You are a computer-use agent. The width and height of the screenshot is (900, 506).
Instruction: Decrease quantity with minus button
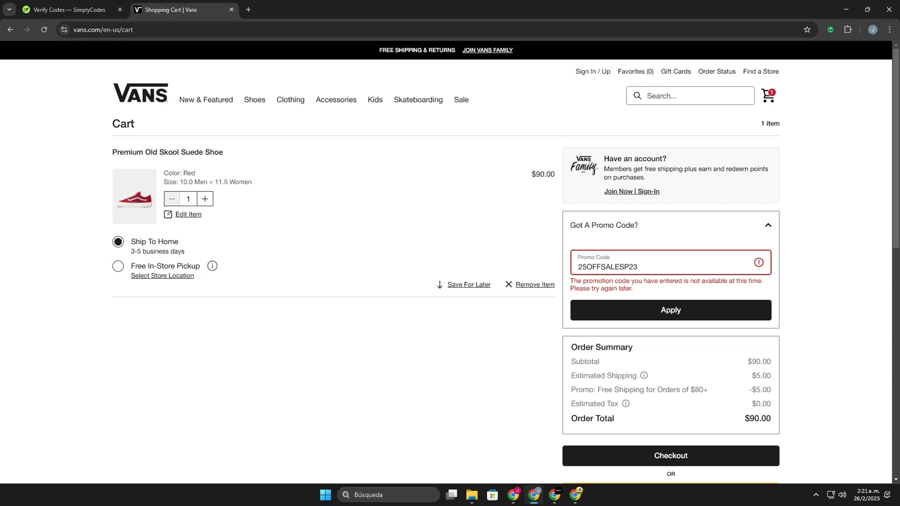172,199
